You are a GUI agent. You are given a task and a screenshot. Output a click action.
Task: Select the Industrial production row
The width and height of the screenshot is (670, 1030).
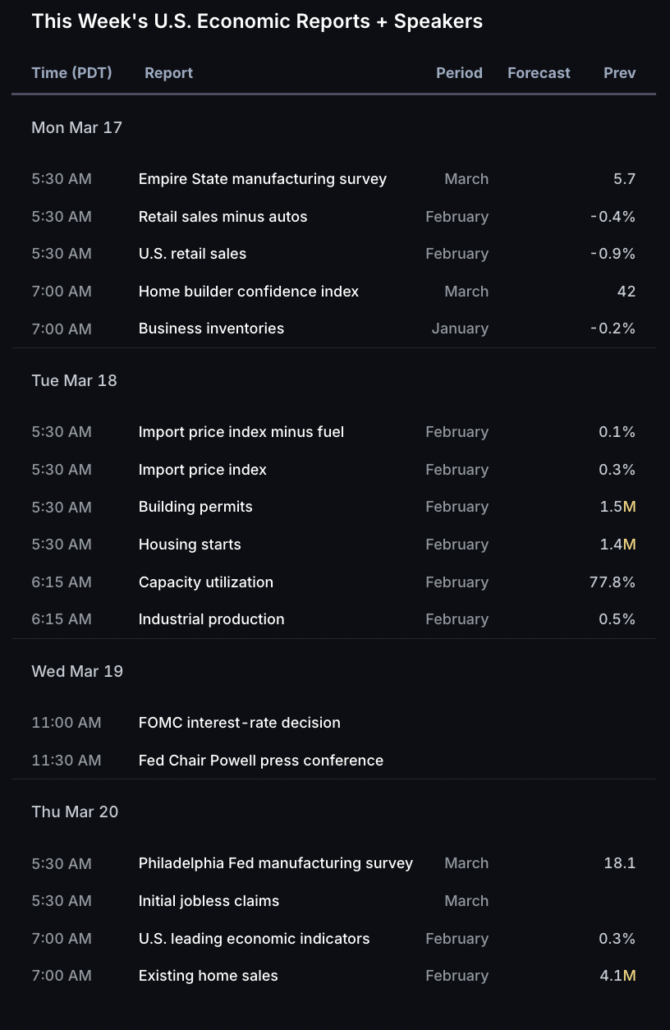(x=333, y=619)
